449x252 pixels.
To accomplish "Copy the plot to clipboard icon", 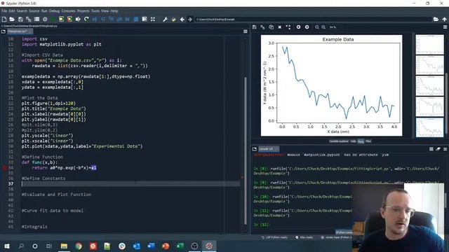I will click(272, 27).
